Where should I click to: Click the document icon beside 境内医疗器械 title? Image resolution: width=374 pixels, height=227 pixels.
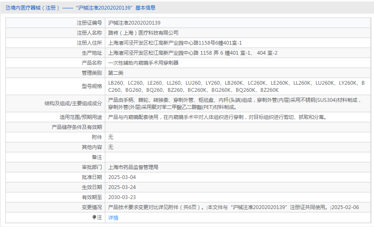(8, 8)
